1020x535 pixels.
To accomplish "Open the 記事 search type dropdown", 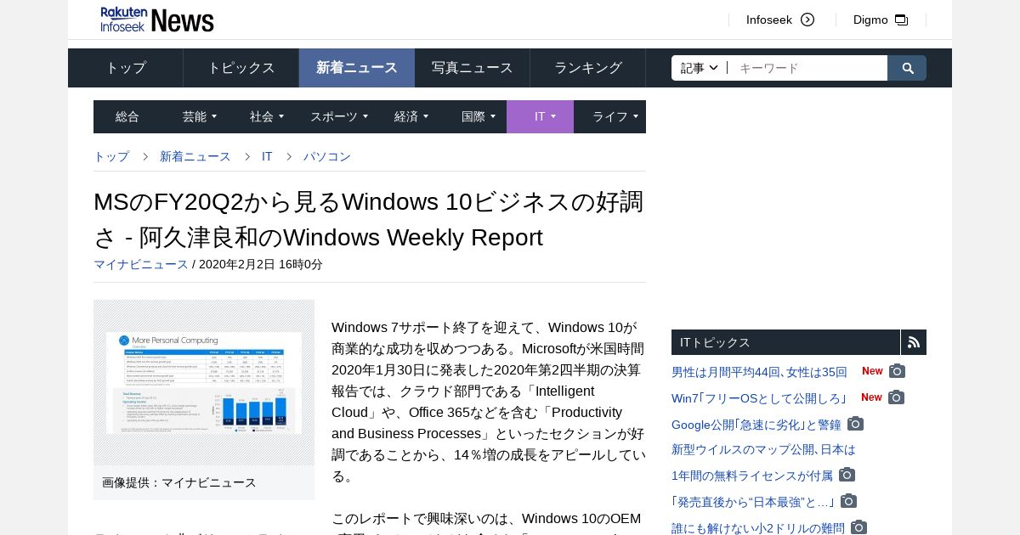I will [700, 68].
